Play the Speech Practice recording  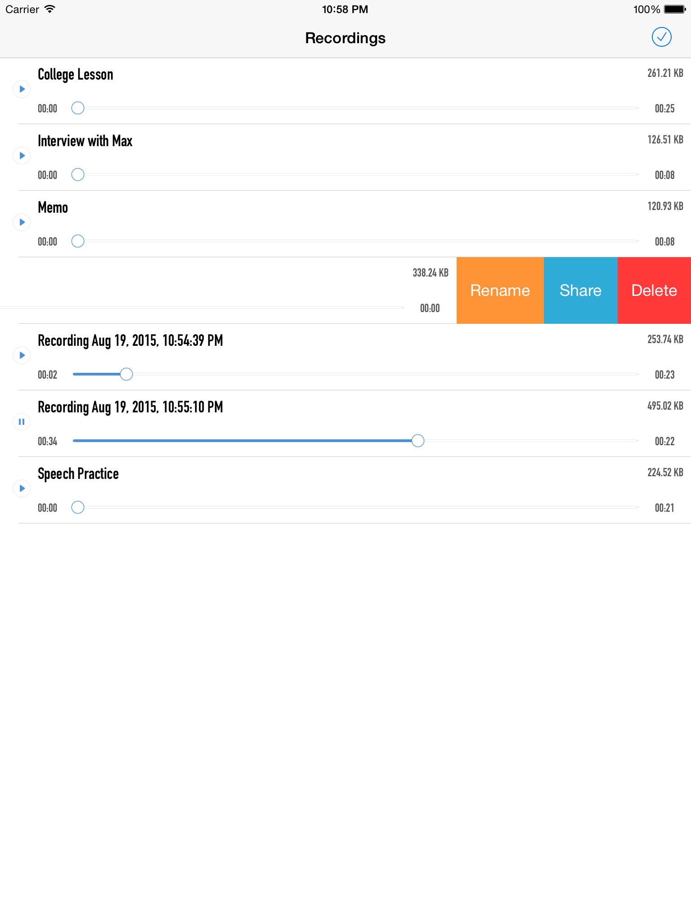pyautogui.click(x=22, y=488)
